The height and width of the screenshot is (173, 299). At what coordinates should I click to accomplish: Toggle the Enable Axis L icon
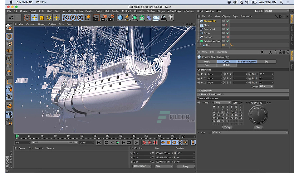[x=9, y=82]
